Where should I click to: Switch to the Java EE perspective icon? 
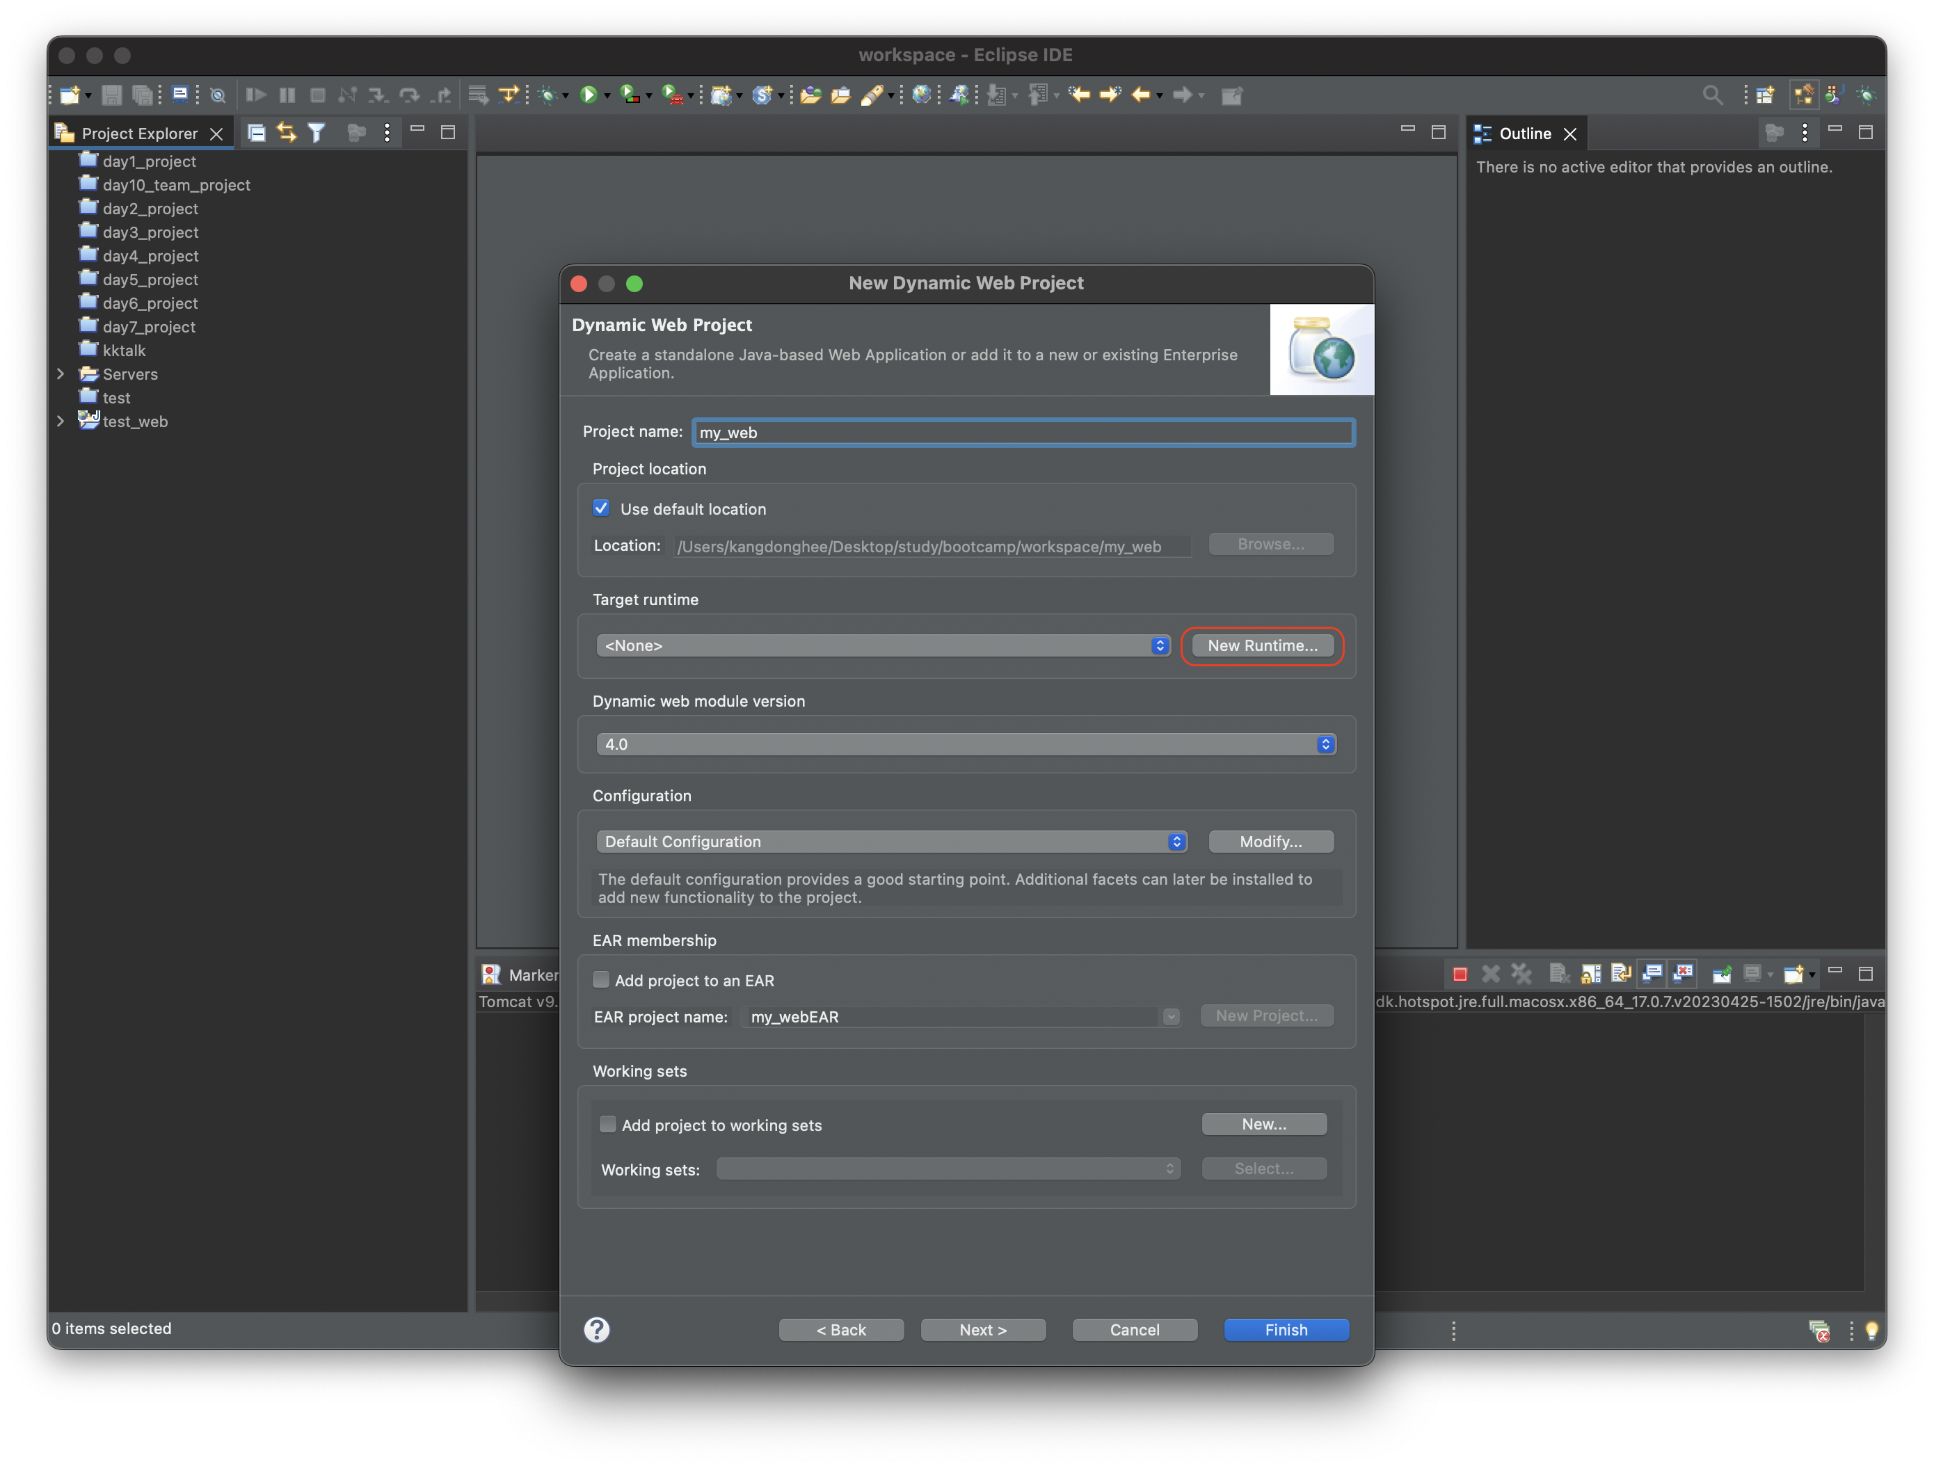(x=1804, y=95)
